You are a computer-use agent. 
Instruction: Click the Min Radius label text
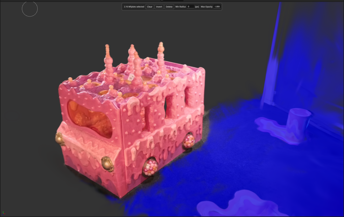(x=180, y=7)
